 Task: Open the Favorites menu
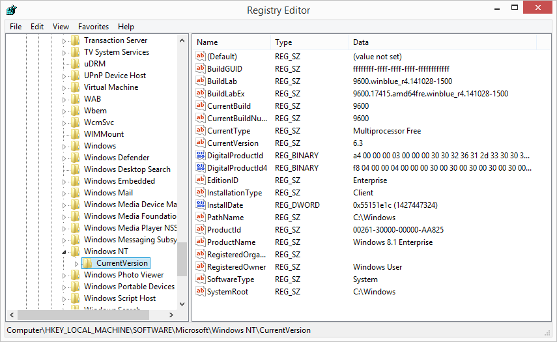pos(93,27)
